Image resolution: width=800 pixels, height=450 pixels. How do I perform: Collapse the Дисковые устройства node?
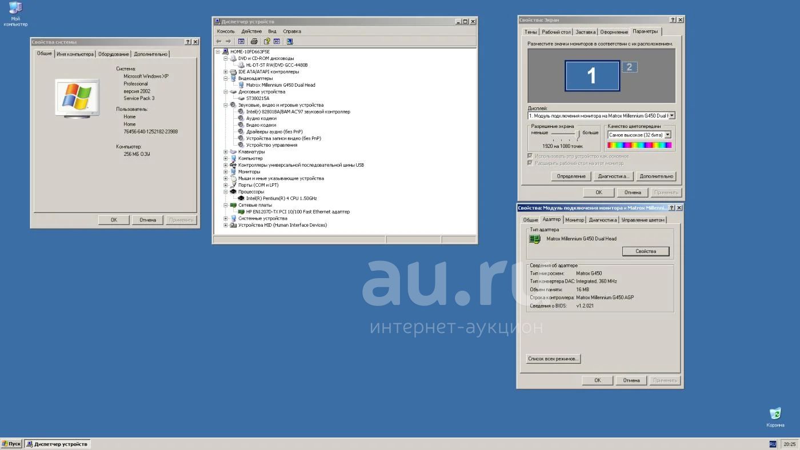coord(226,92)
